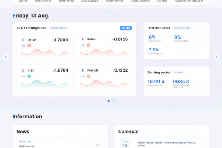Click the Ruble currency symbol icon
The height and width of the screenshot is (148, 222).
pyautogui.click(x=83, y=39)
